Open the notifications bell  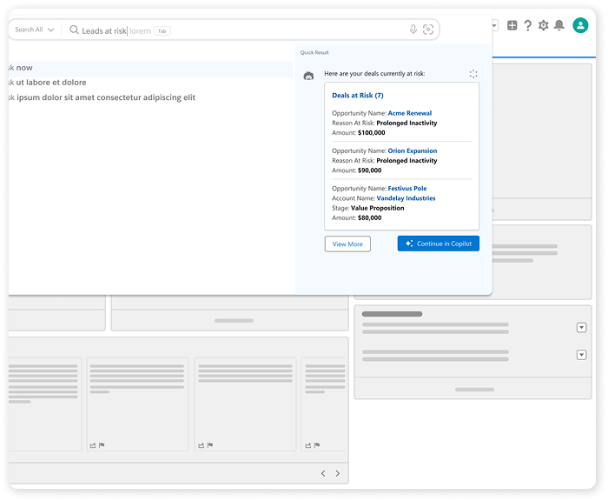(x=558, y=25)
